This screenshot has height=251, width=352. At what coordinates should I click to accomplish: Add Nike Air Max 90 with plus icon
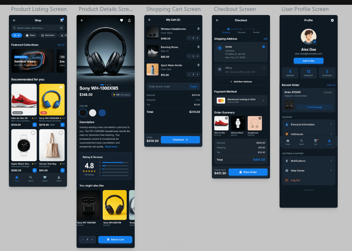tap(35, 125)
